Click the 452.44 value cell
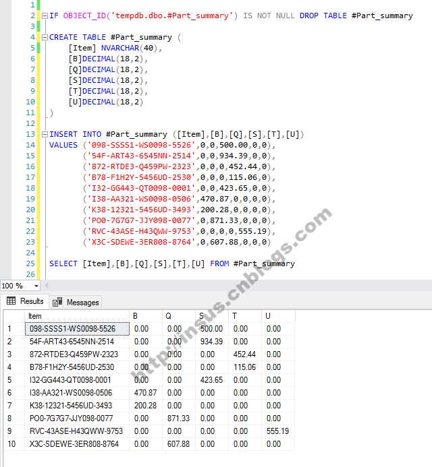The image size is (432, 467). tap(245, 354)
